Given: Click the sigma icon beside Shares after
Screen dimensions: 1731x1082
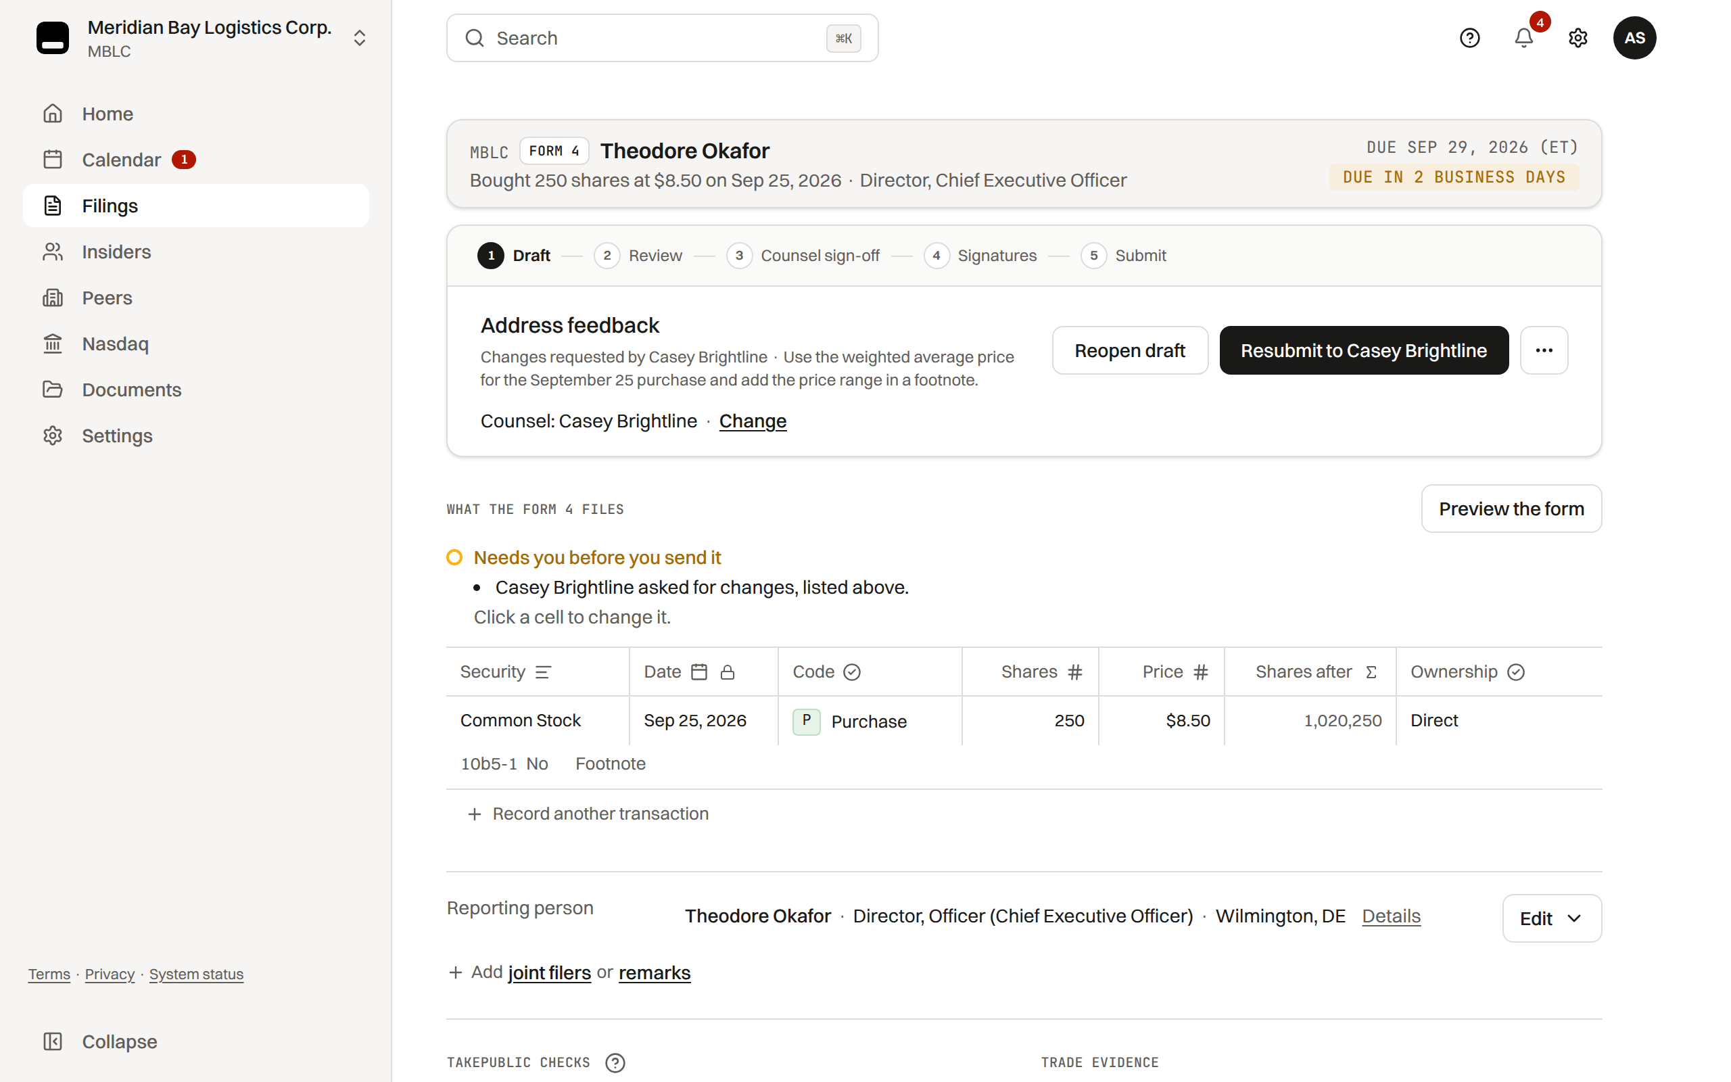Looking at the screenshot, I should [x=1371, y=672].
